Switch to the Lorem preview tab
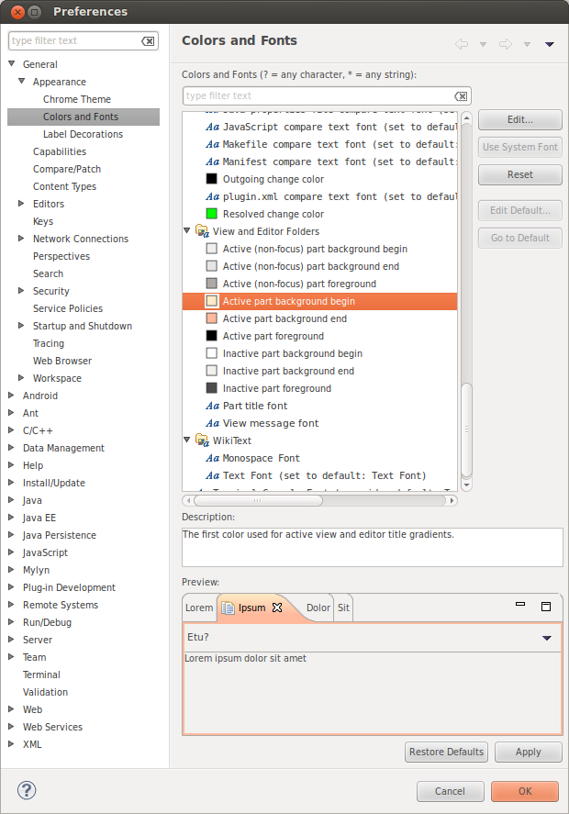The width and height of the screenshot is (569, 814). pyautogui.click(x=199, y=608)
